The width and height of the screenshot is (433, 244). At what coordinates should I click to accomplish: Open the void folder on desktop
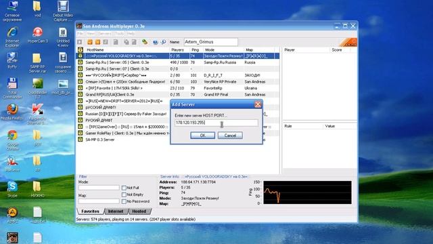click(38, 9)
